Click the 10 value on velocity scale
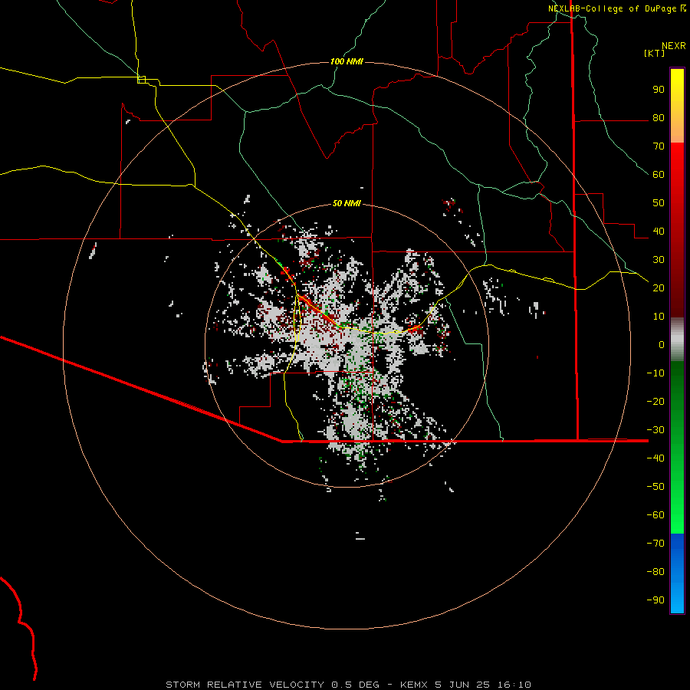This screenshot has width=690, height=690. [x=659, y=317]
